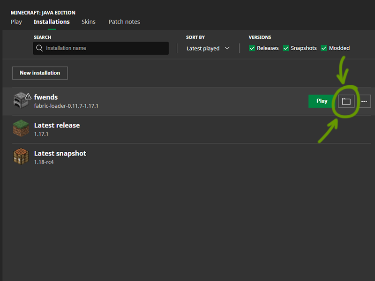Viewport: 375px width, 281px height.
Task: Select the Installations tab
Action: tap(52, 22)
